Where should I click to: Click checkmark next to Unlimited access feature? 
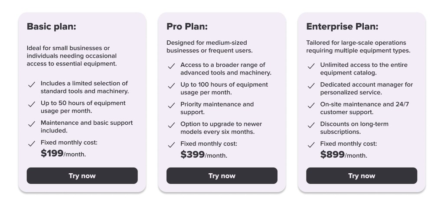point(311,66)
